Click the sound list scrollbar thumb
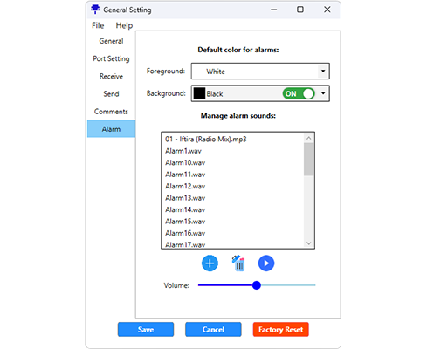This screenshot has width=427, height=349. coord(309,160)
